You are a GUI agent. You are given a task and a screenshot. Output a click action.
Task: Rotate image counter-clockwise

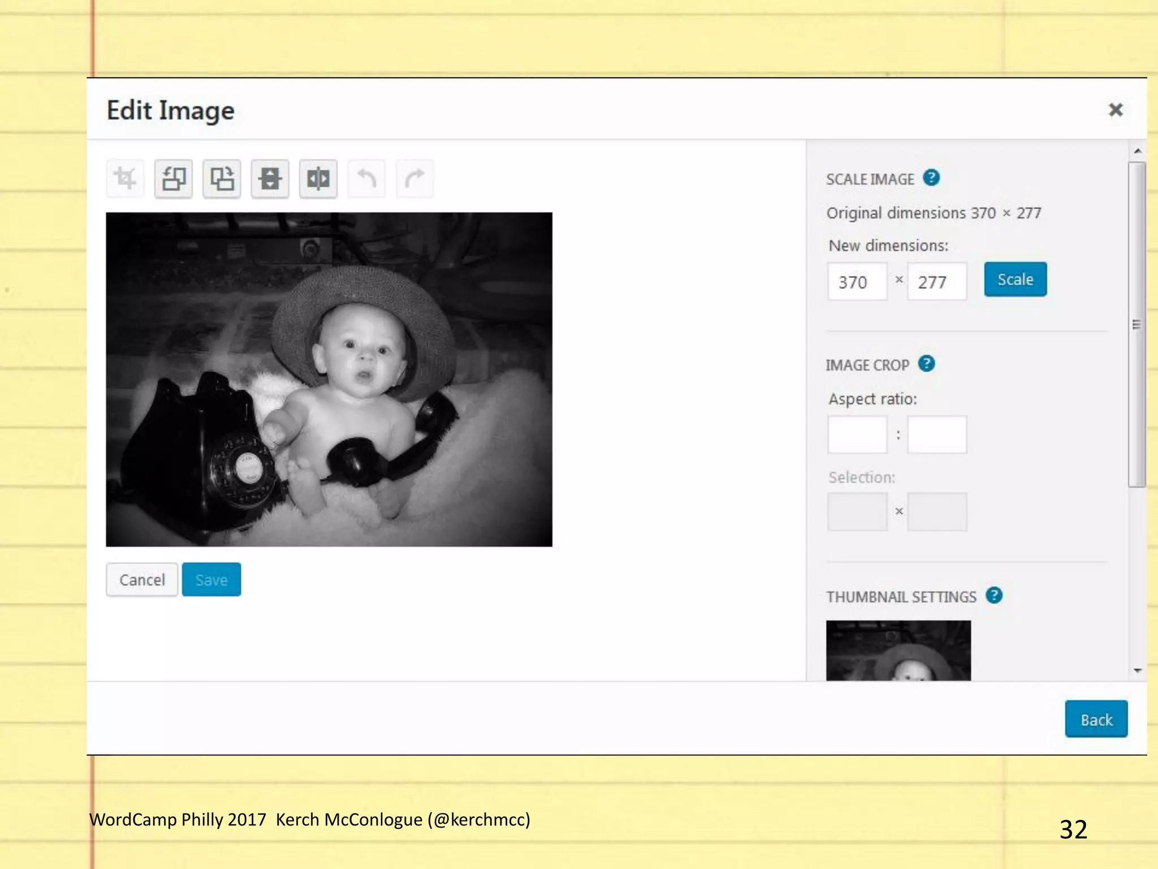(174, 179)
